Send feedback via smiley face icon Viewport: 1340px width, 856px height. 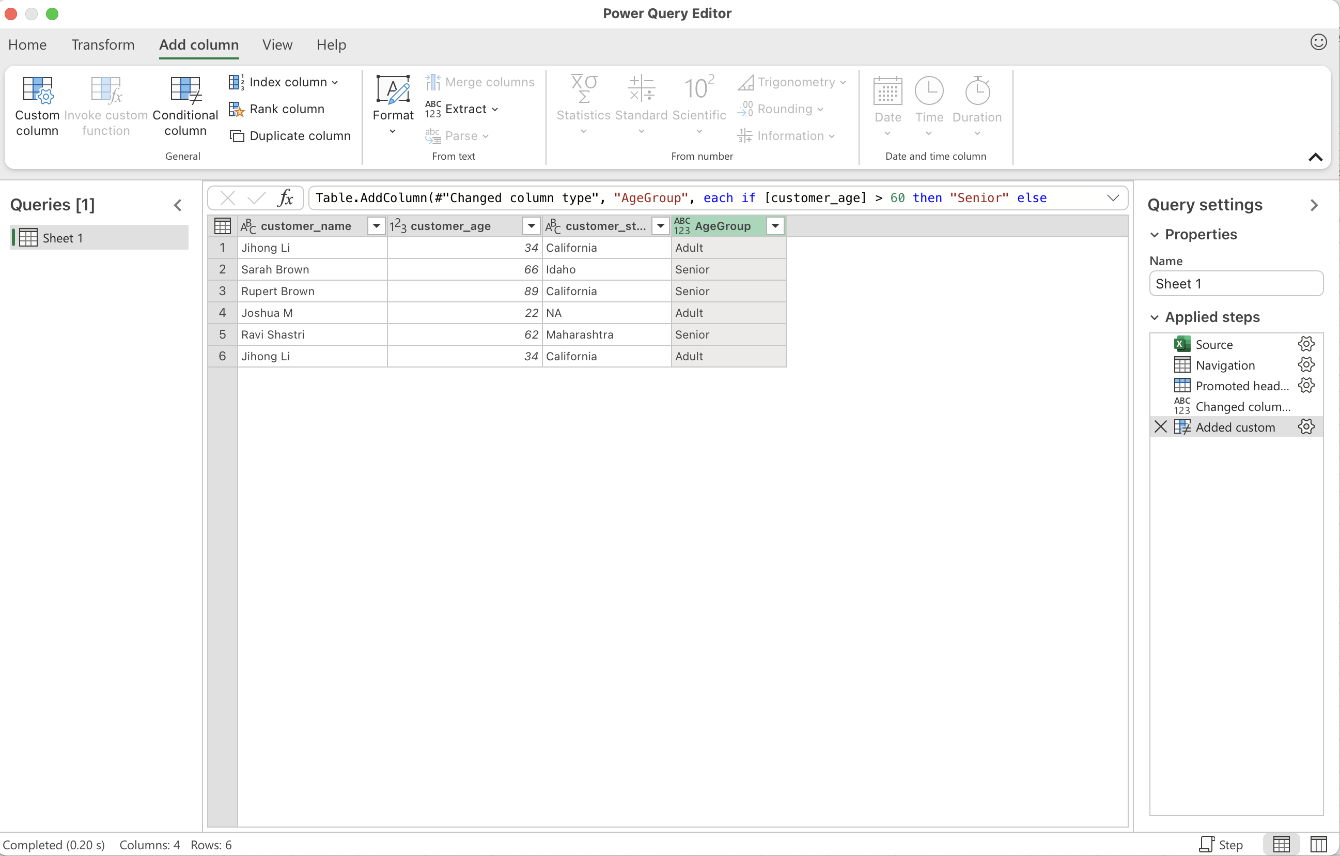tap(1318, 42)
